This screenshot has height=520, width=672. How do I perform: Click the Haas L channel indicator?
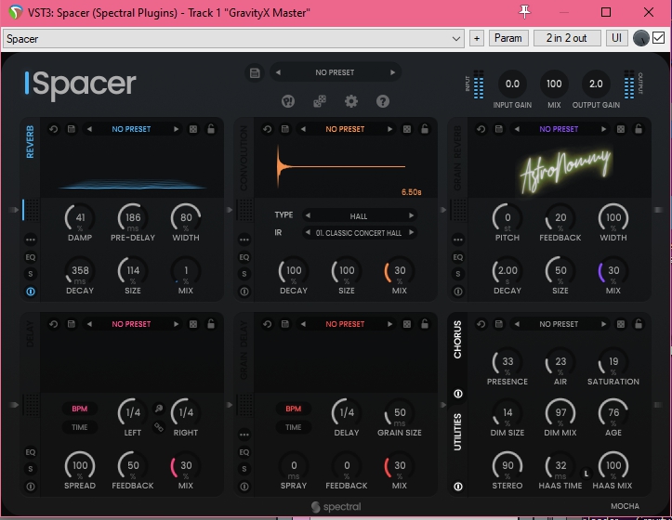pos(586,474)
